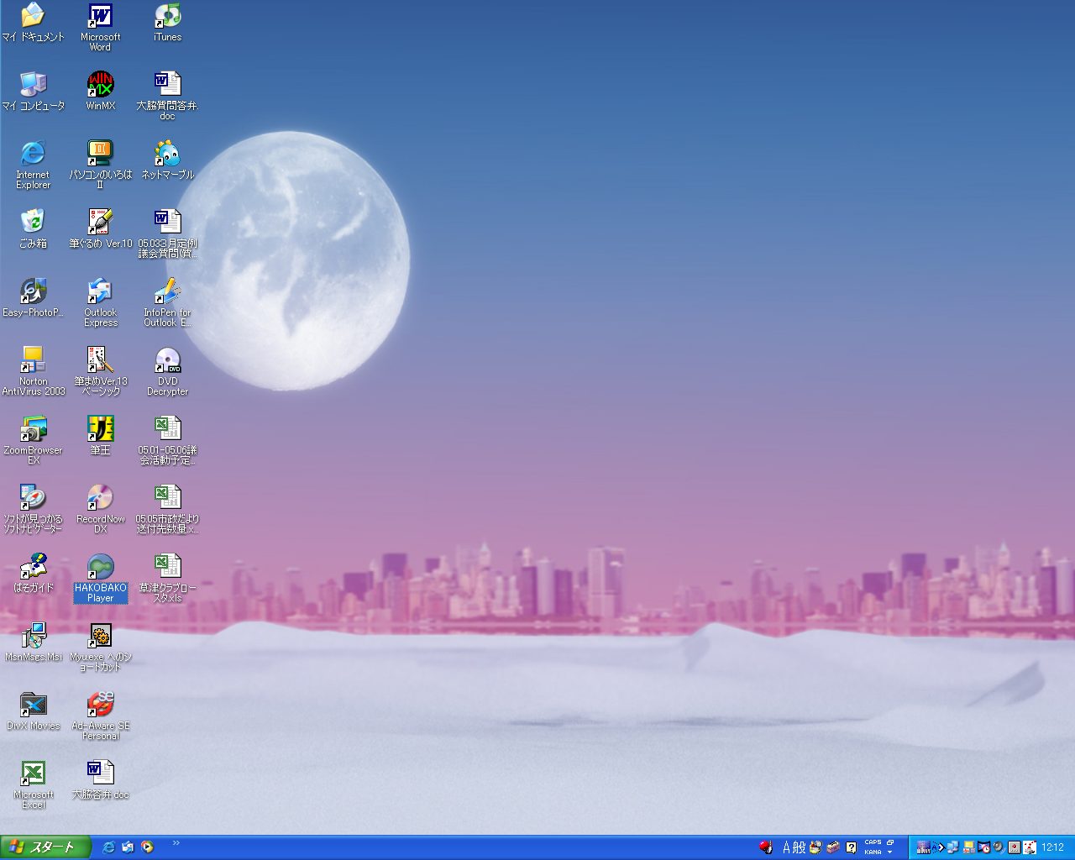The height and width of the screenshot is (860, 1075).
Task: Open the スタート menu
Action: (45, 847)
